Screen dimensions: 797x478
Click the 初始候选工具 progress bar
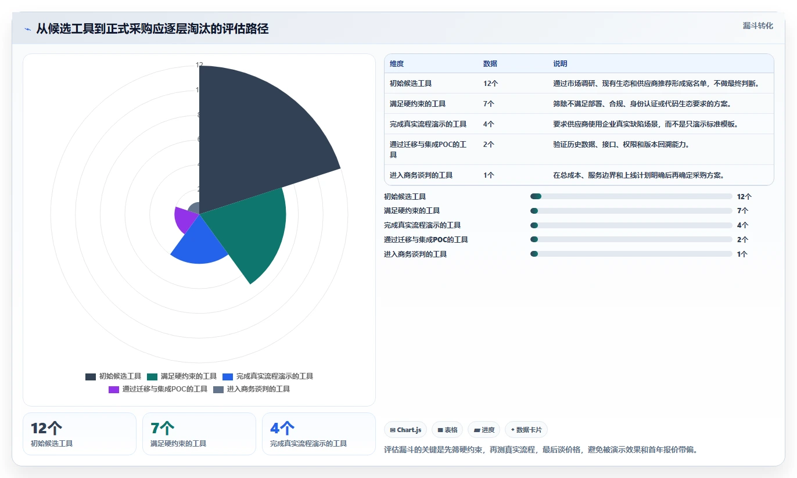click(x=631, y=196)
